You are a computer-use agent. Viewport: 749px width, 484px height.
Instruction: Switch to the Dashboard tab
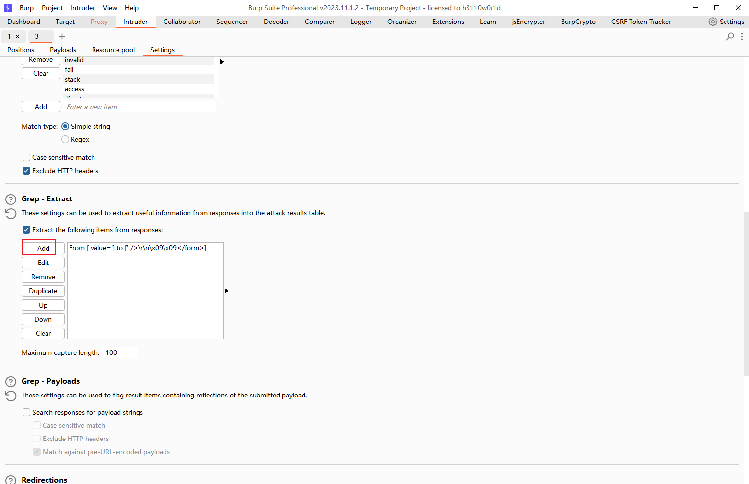pyautogui.click(x=24, y=22)
